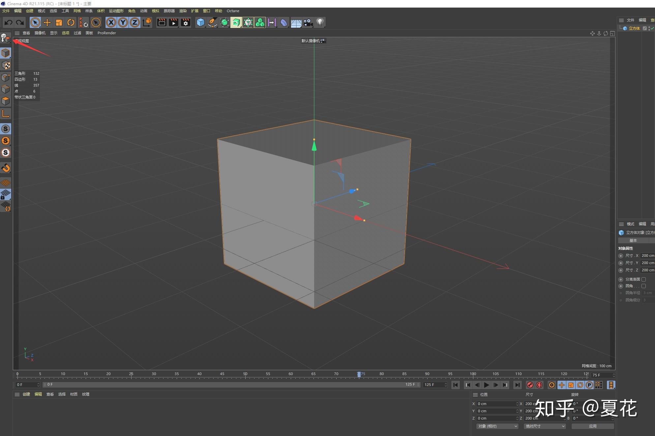
Task: Click the 基本 tab button in attributes
Action: [633, 240]
